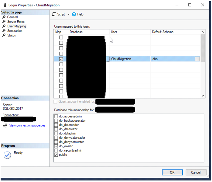Image resolution: width=212 pixels, height=182 pixels.
Task: Uncheck the Map checkbox for CloudMigration row
Action: click(x=61, y=59)
